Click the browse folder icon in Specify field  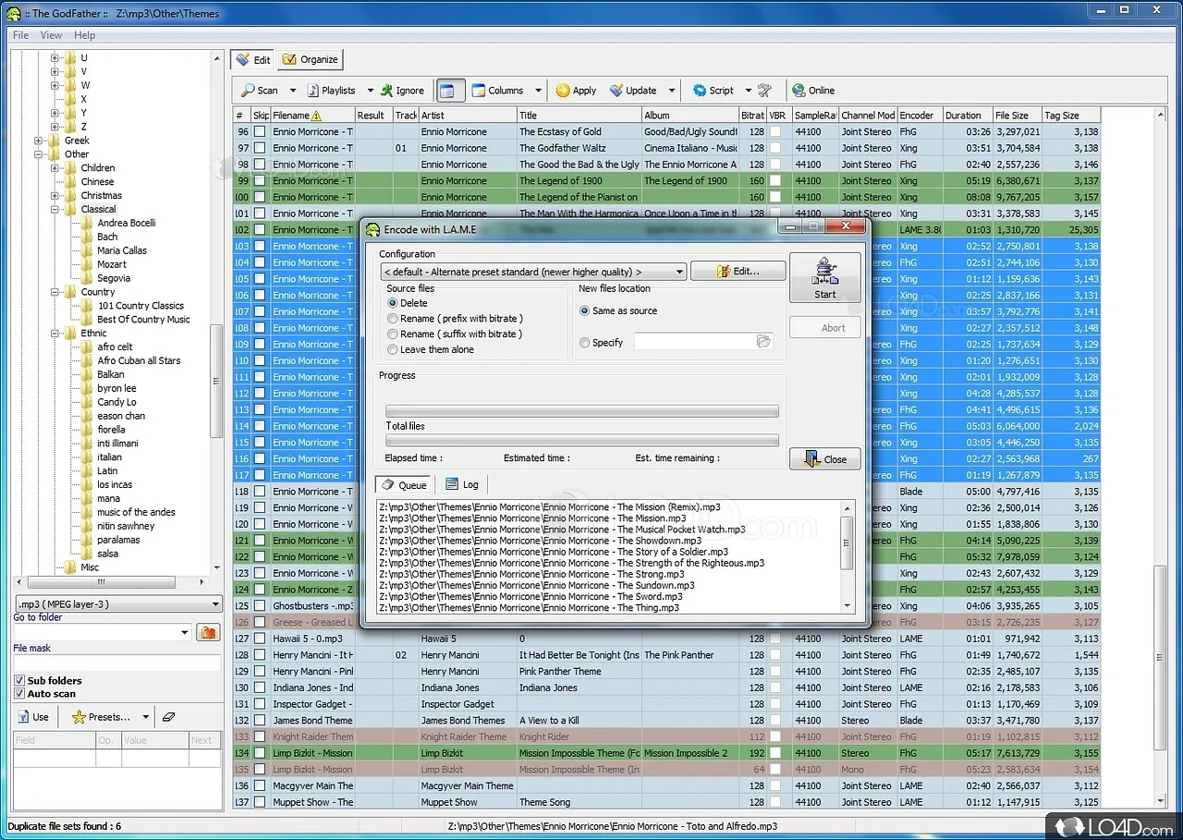(x=763, y=342)
